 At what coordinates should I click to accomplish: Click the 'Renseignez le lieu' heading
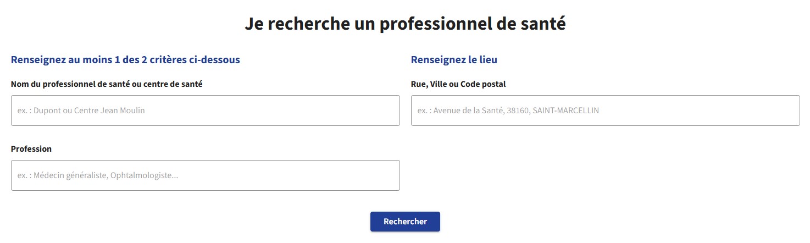454,60
